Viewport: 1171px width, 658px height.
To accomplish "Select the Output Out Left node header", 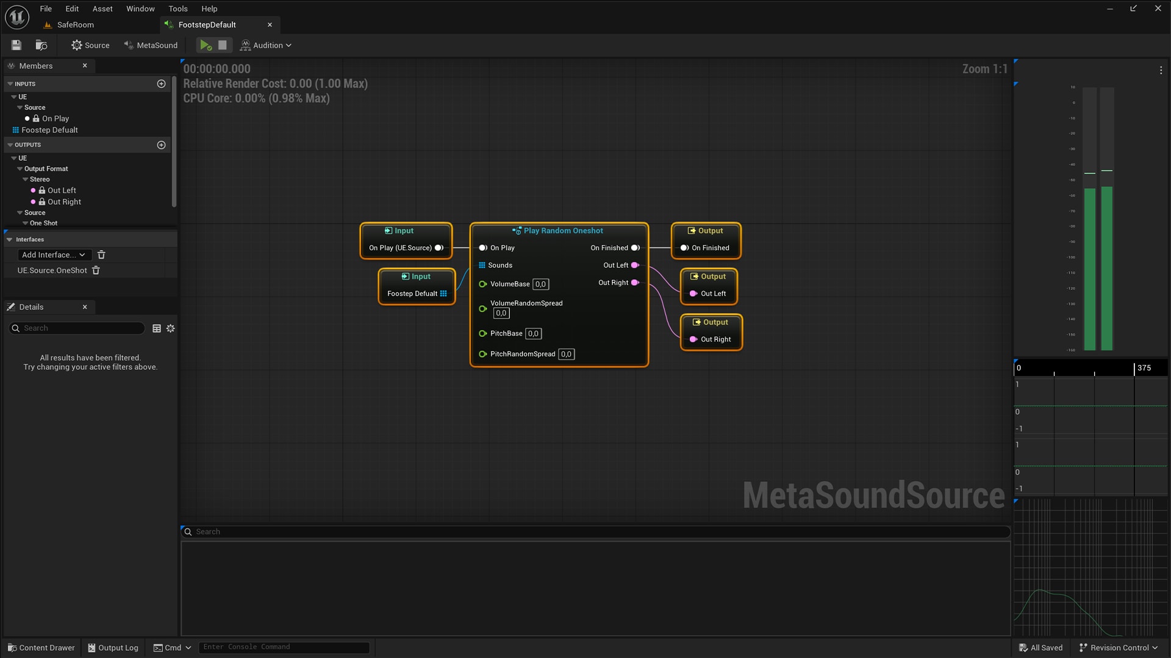I will pyautogui.click(x=709, y=277).
